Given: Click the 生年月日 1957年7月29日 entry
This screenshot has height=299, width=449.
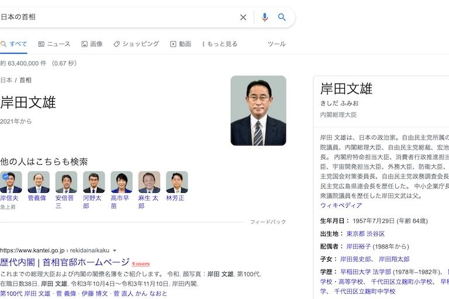Looking at the screenshot, I should pyautogui.click(x=374, y=221).
